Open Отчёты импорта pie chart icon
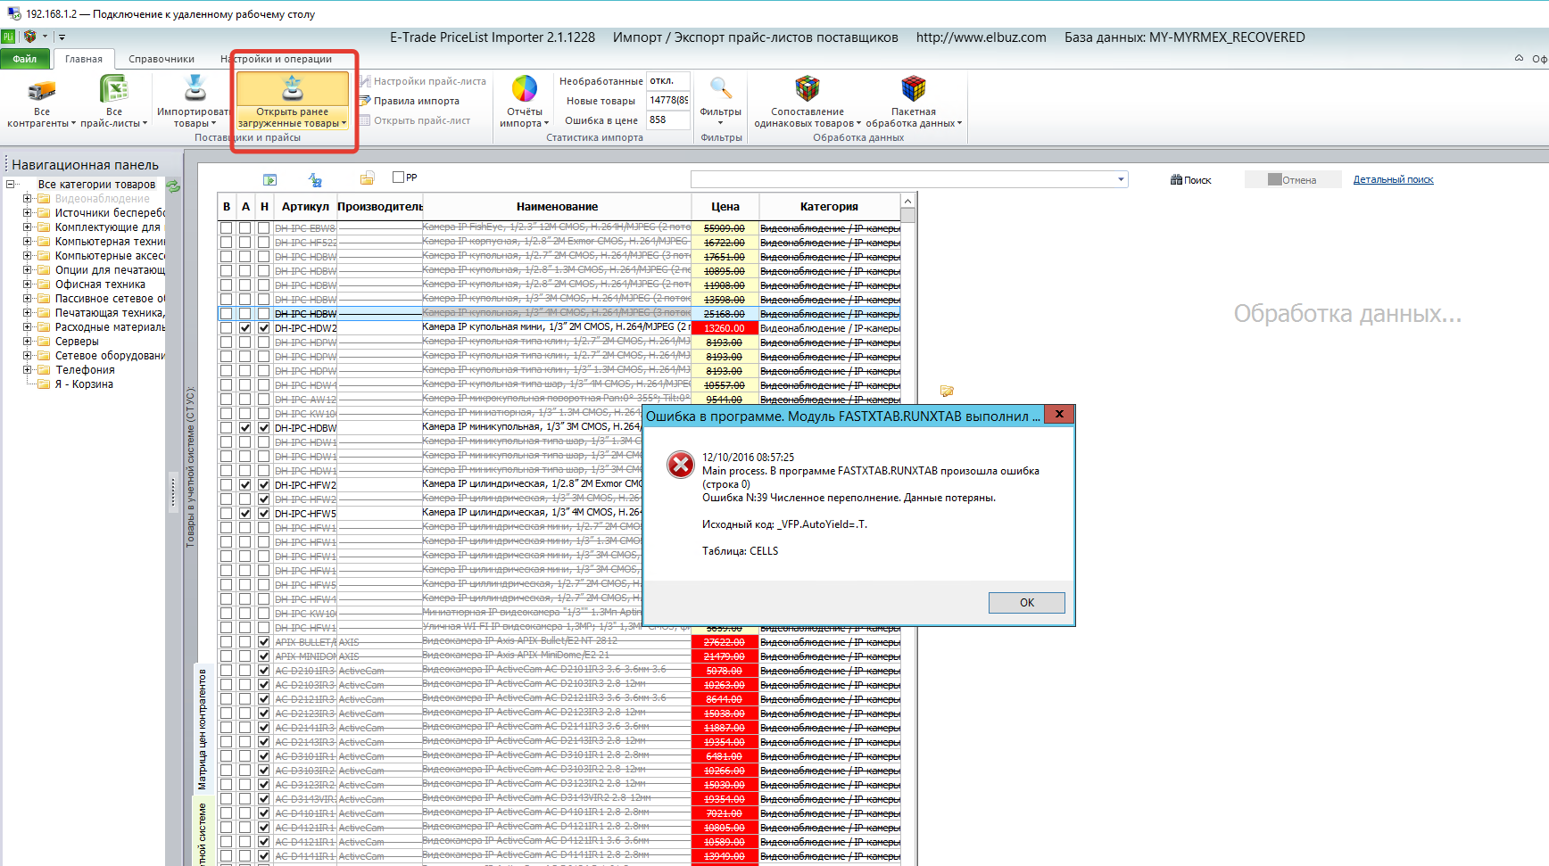Viewport: 1549px width, 866px height. point(524,88)
